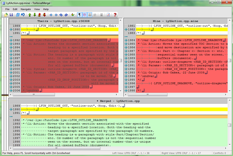The image size is (233, 156).
Task: Open help with the red question mark
Action: pyautogui.click(x=115, y=15)
